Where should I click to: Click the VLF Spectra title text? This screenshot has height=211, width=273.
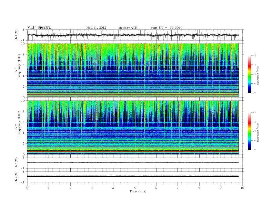point(39,27)
